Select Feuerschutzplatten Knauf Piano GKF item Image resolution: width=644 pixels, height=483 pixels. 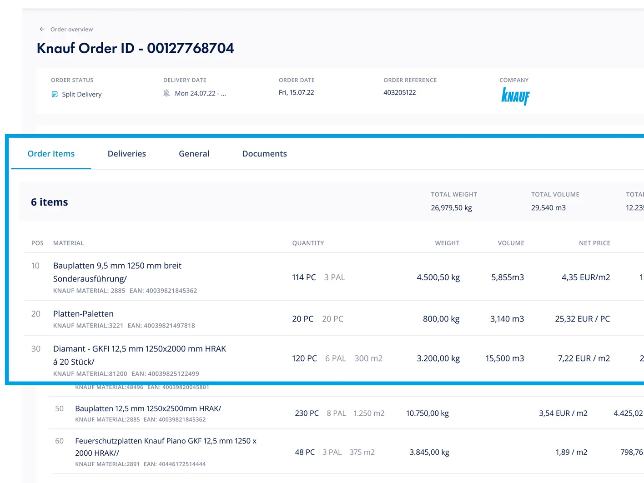[x=166, y=447]
